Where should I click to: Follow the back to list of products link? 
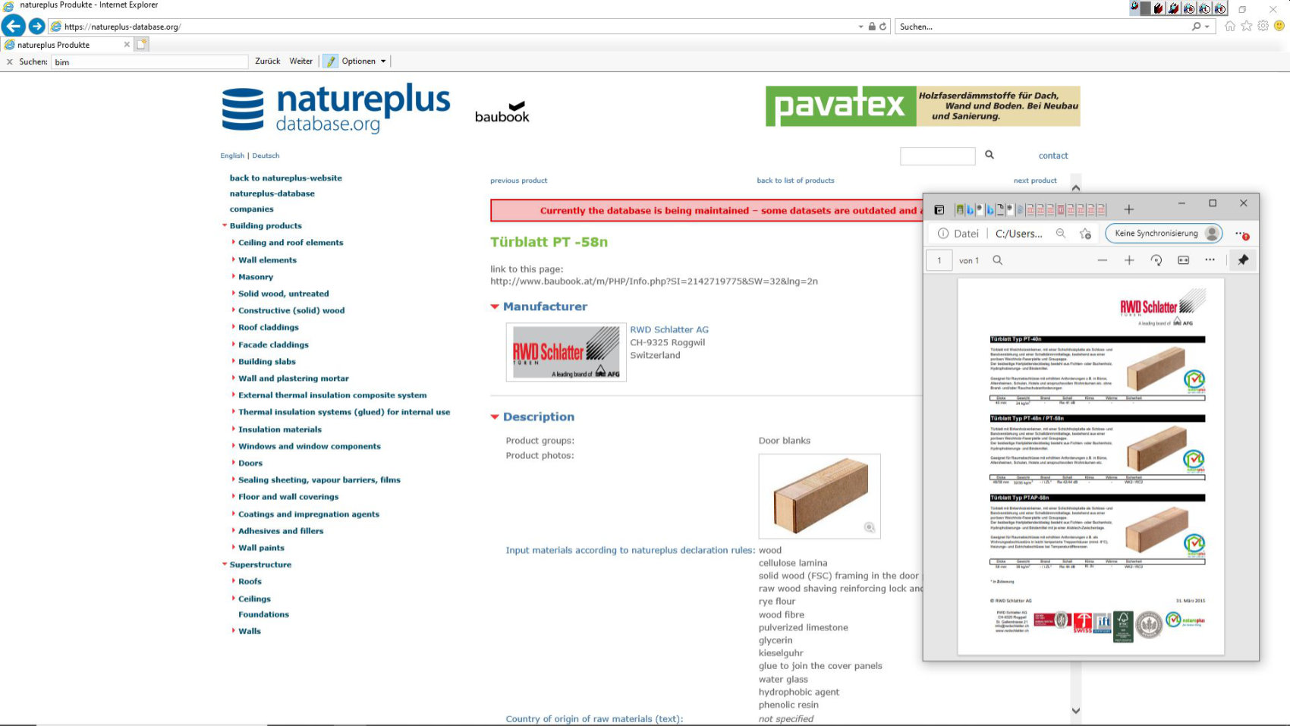pyautogui.click(x=794, y=180)
